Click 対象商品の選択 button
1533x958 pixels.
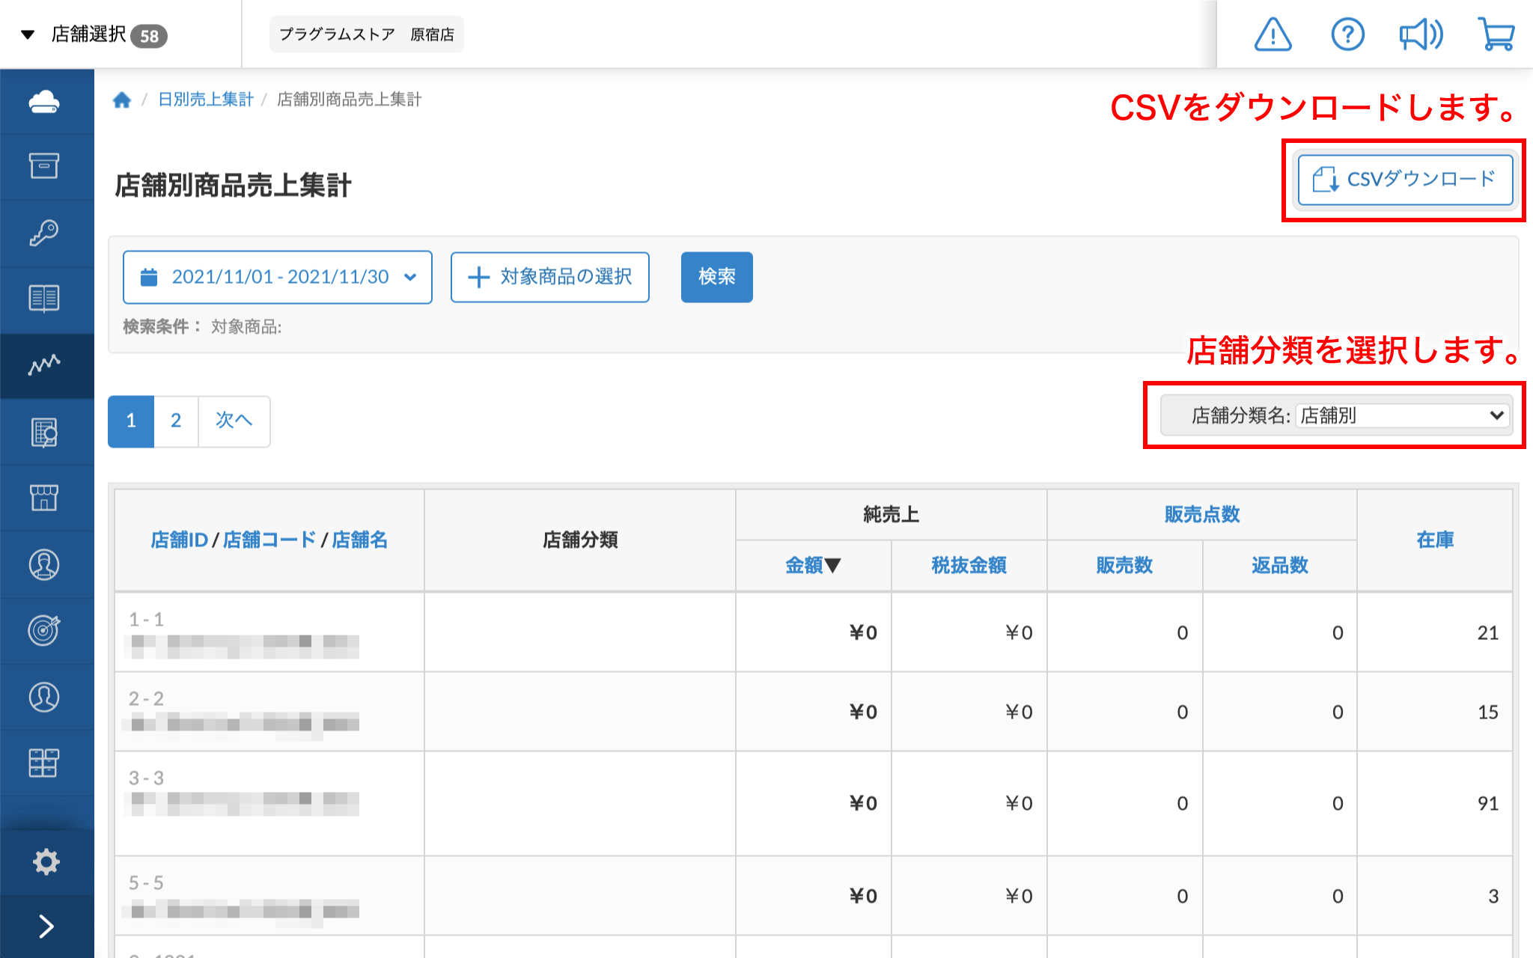550,277
